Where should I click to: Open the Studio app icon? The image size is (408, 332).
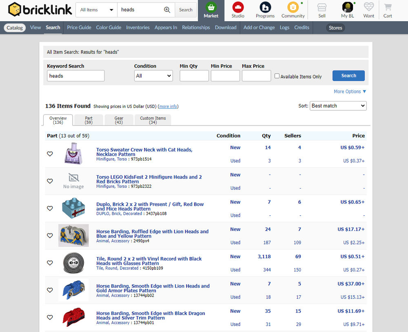(237, 8)
